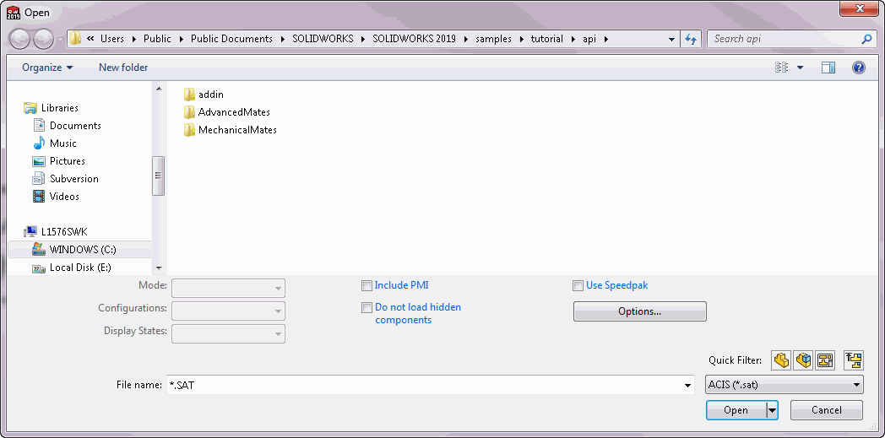Filter by Drawings in Quick Filter

click(x=825, y=360)
